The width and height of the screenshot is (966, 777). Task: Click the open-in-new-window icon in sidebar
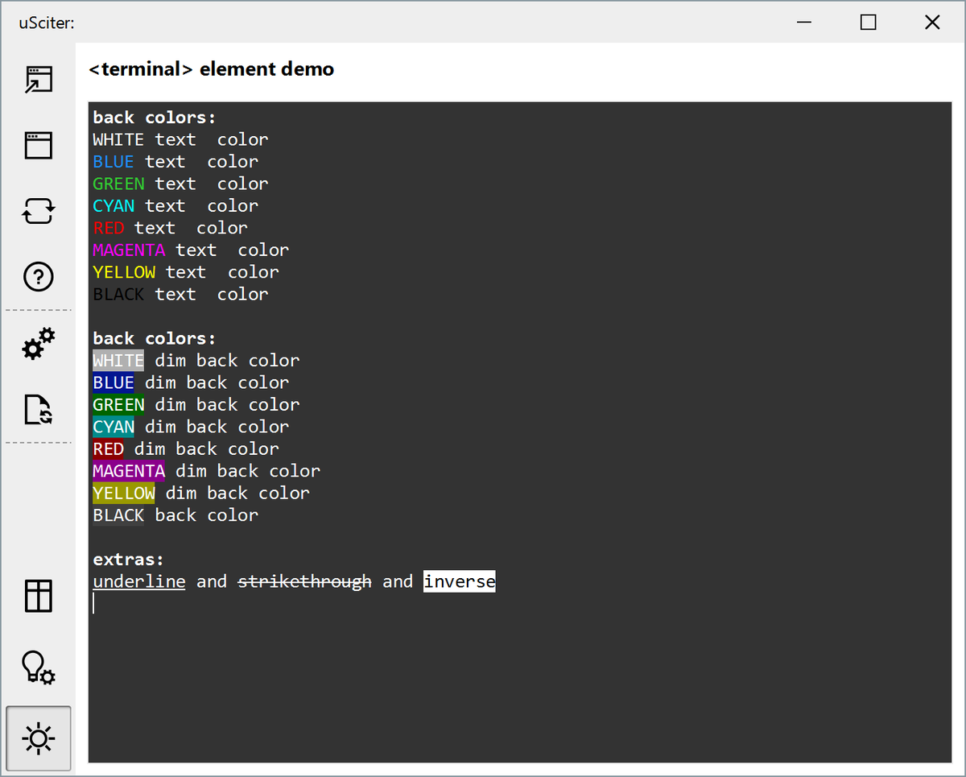tap(39, 80)
